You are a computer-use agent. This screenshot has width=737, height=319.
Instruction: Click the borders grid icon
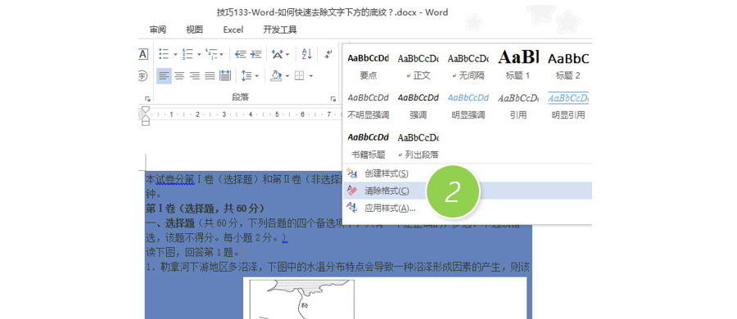(300, 75)
